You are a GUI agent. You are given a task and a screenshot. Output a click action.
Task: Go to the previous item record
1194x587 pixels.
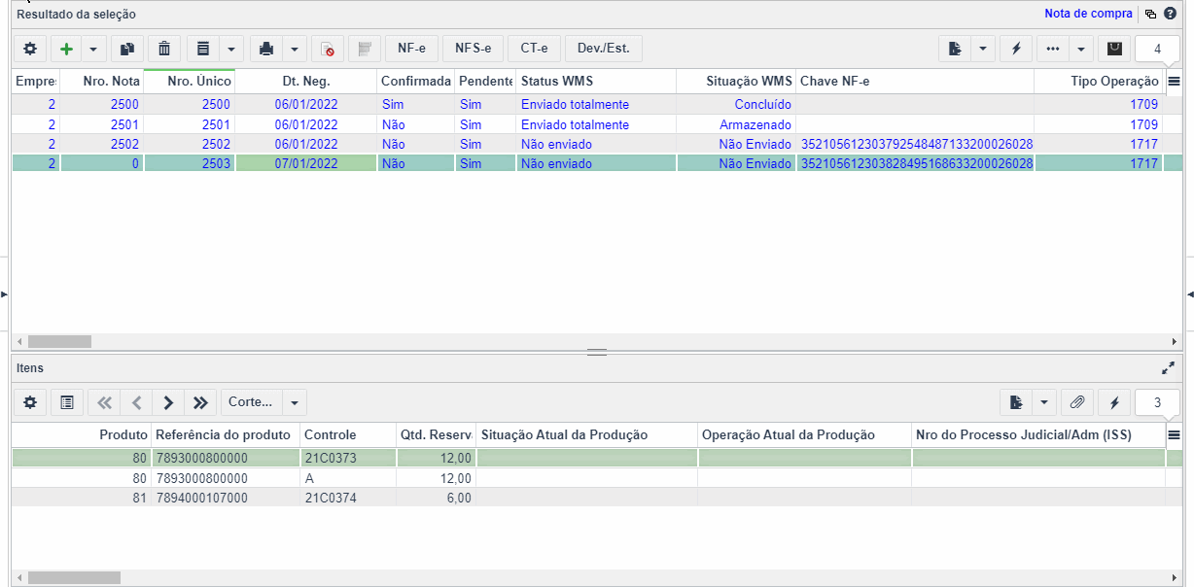pyautogui.click(x=136, y=402)
